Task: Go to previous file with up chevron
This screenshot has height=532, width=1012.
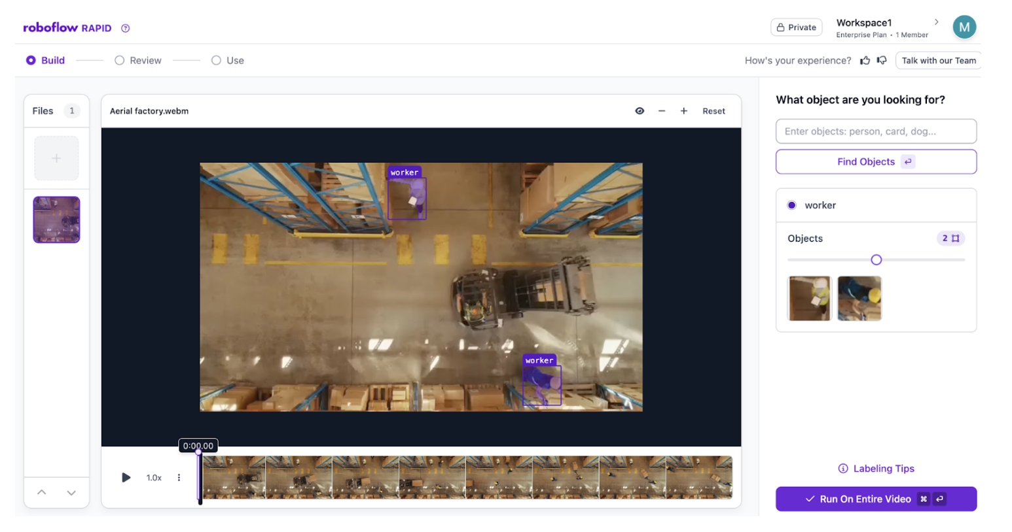Action: 41,493
